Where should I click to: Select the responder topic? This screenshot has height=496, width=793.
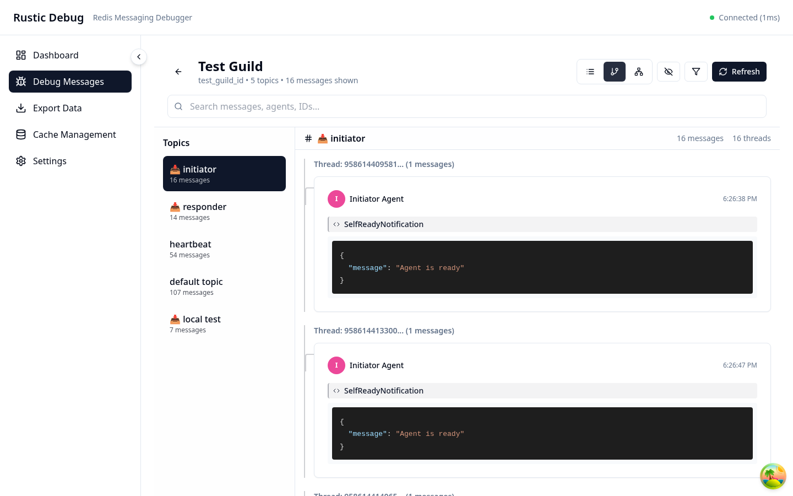[224, 211]
